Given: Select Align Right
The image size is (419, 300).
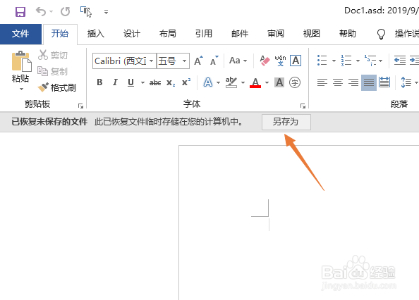Looking at the screenshot, I should (x=353, y=82).
